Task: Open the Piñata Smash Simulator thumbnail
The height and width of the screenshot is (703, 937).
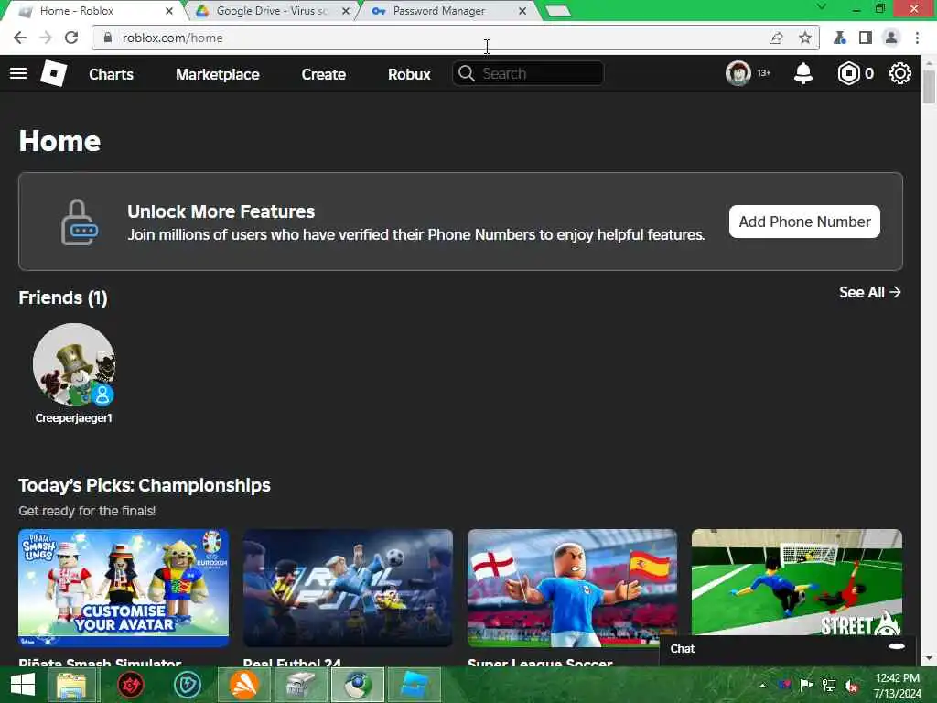Action: (124, 588)
